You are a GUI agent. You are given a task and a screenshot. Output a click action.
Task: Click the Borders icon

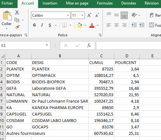point(64,25)
